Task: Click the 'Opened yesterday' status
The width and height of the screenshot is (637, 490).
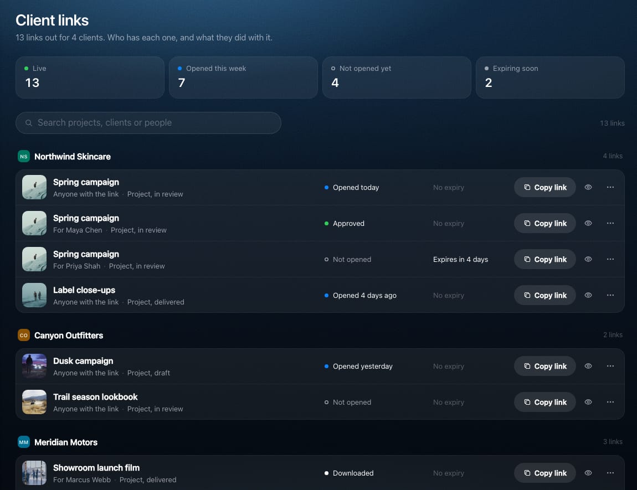Action: 362,366
